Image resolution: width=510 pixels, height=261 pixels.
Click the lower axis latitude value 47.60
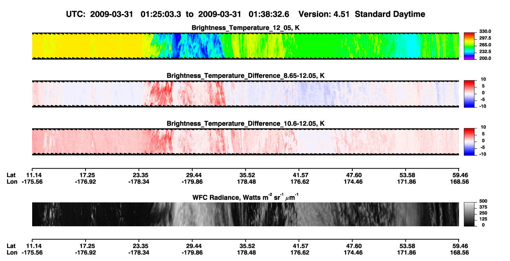pos(352,246)
